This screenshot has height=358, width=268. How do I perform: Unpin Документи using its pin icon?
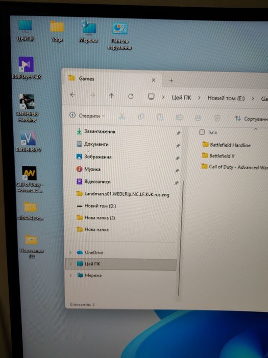pyautogui.click(x=178, y=145)
